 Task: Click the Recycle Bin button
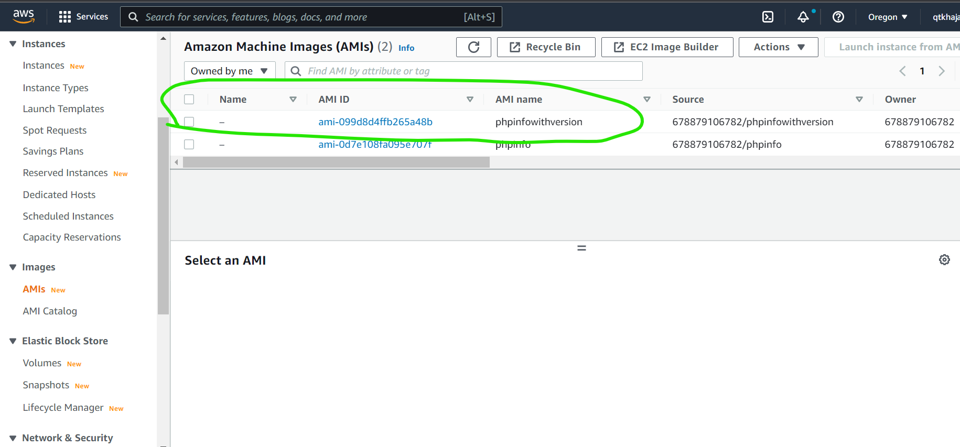tap(546, 47)
